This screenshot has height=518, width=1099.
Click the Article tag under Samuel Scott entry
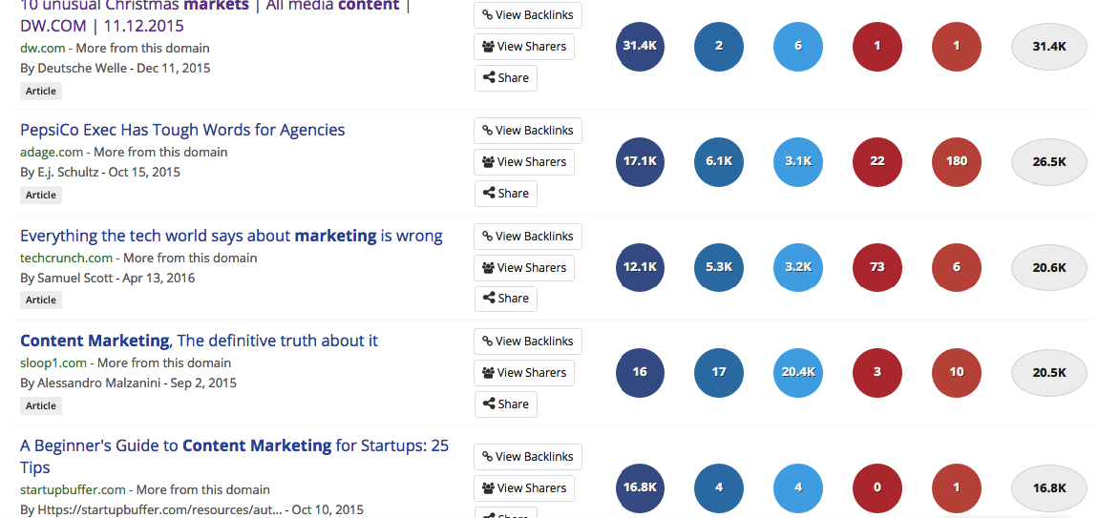(x=41, y=300)
